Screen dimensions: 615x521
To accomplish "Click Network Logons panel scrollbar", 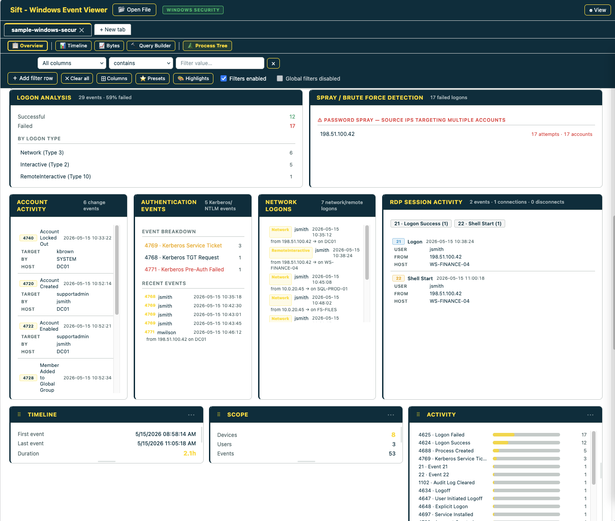I will (367, 252).
